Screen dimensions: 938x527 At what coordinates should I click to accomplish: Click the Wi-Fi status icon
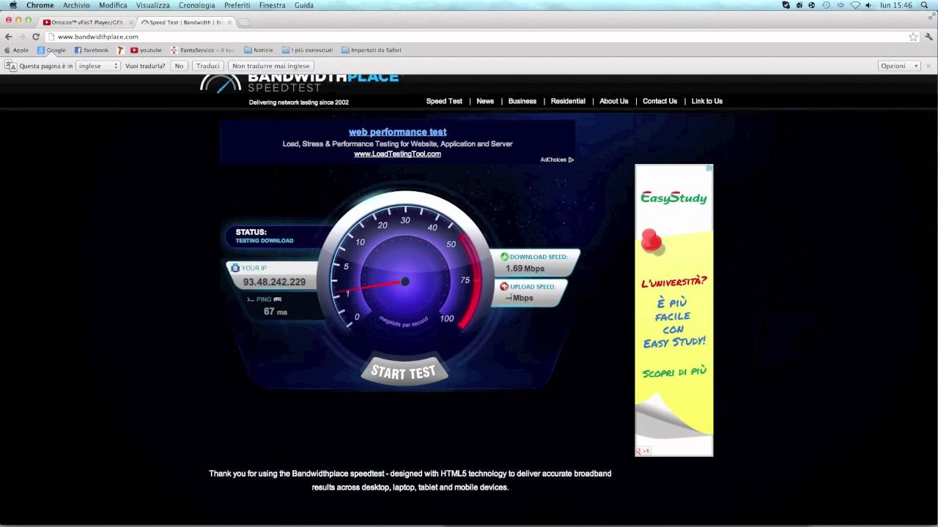click(x=855, y=5)
